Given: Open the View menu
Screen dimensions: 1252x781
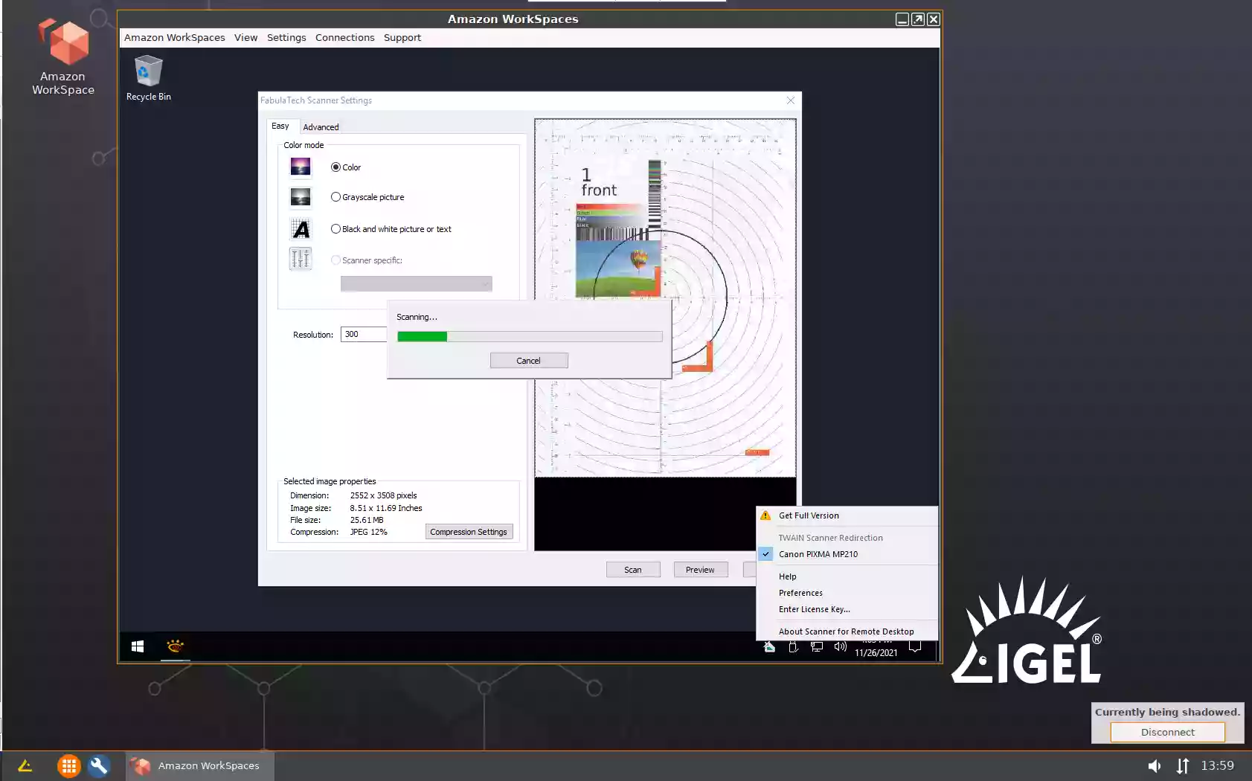Looking at the screenshot, I should (245, 38).
